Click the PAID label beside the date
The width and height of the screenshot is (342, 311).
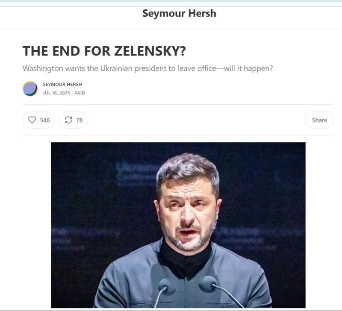point(80,93)
